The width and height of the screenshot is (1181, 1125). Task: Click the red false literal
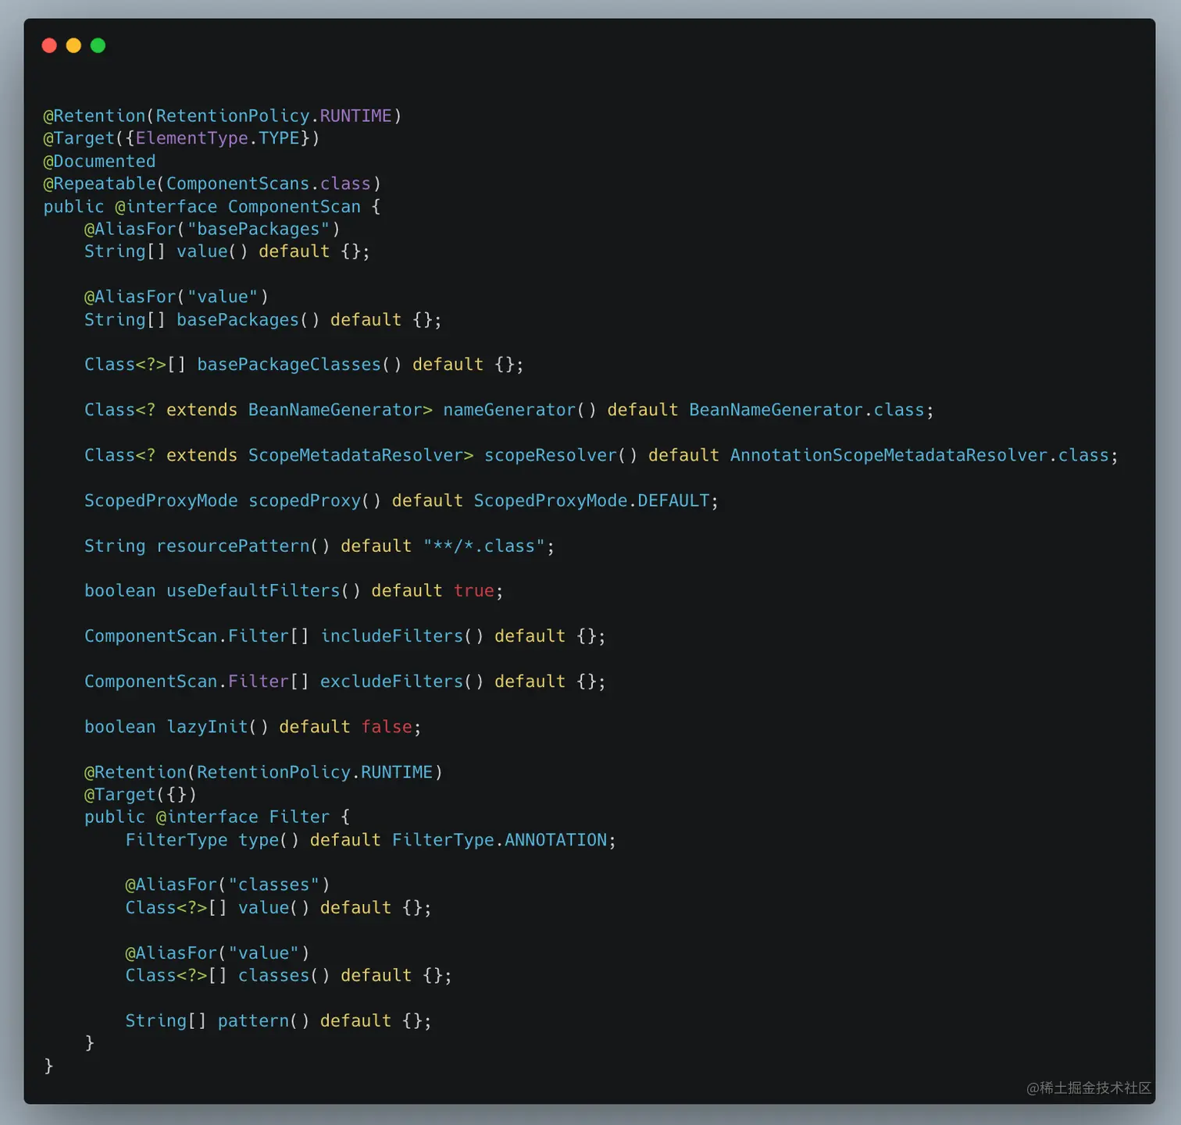click(x=387, y=727)
